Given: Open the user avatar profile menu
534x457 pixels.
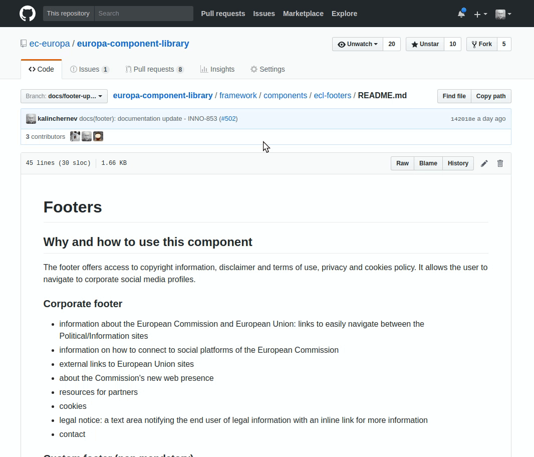Looking at the screenshot, I should coord(503,14).
